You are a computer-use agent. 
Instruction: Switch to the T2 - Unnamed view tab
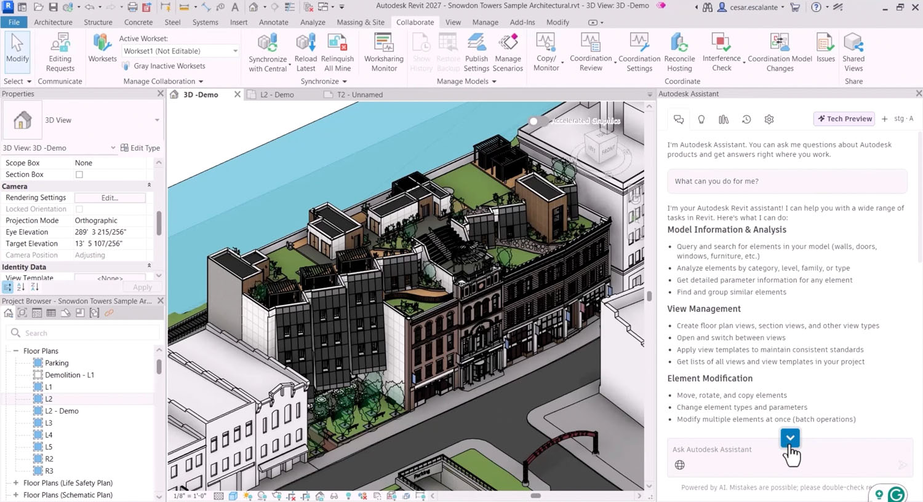pyautogui.click(x=360, y=95)
